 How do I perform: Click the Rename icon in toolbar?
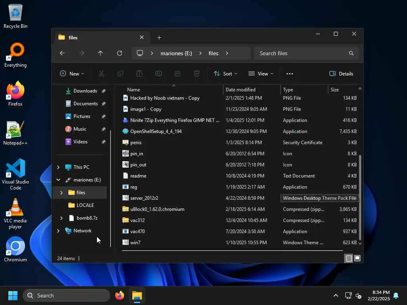158,73
